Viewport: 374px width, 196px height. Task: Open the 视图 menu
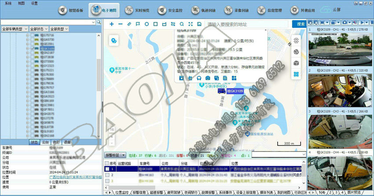21,3
